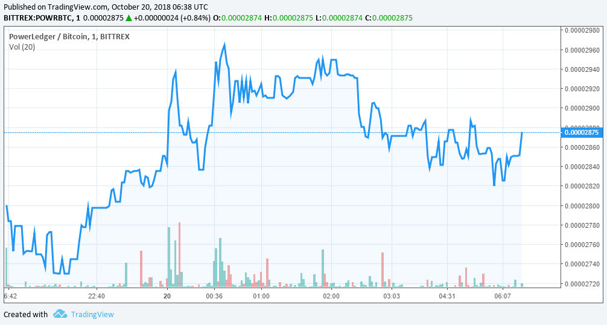
Task: Click the 0.00002820 price axis label
Action: [x=582, y=186]
